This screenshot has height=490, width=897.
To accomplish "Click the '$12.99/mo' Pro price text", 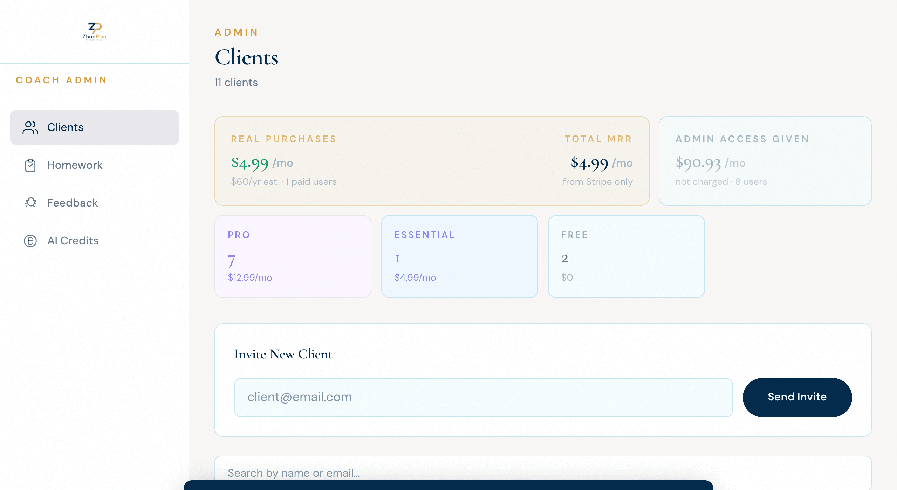I will [250, 278].
